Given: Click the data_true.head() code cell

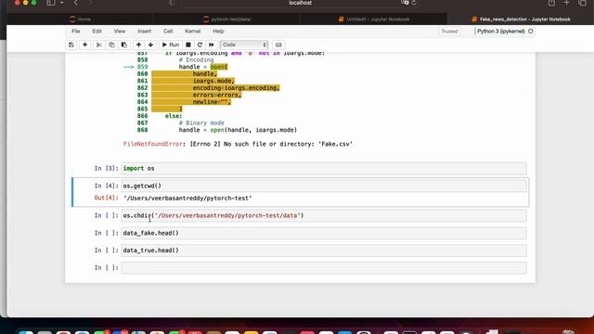Looking at the screenshot, I should pos(324,250).
